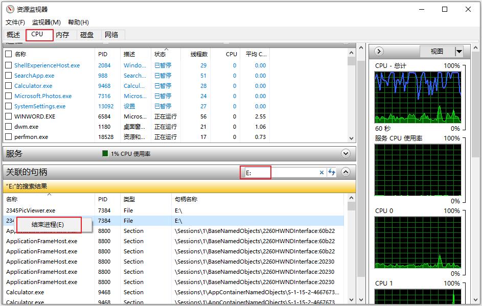Tick the Calculator.exe checkbox
The height and width of the screenshot is (306, 482).
click(x=9, y=86)
